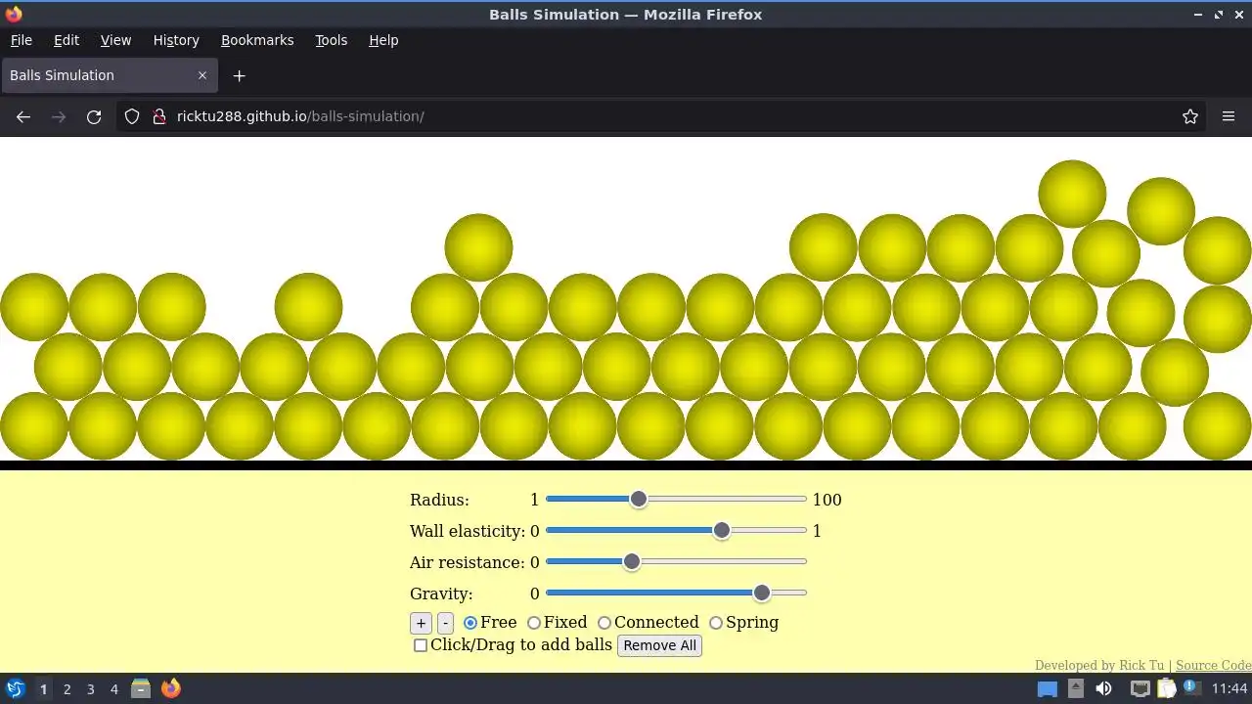Open the File menu
This screenshot has width=1252, height=704.
coord(21,40)
